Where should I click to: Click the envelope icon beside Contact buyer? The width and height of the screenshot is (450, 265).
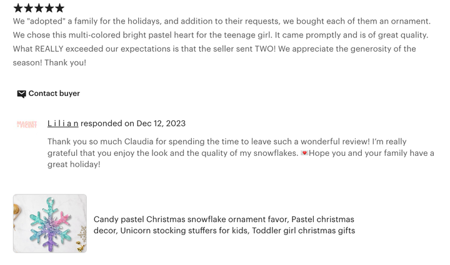21,94
